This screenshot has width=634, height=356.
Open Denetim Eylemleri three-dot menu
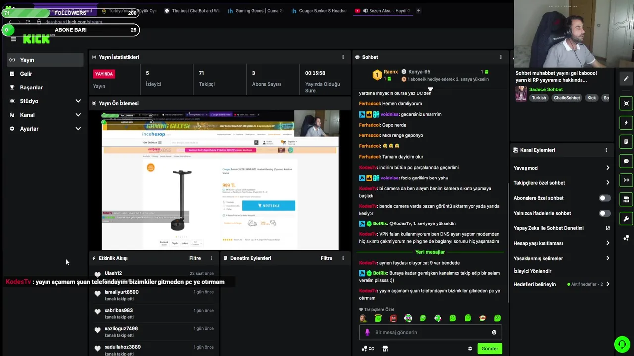pos(343,258)
